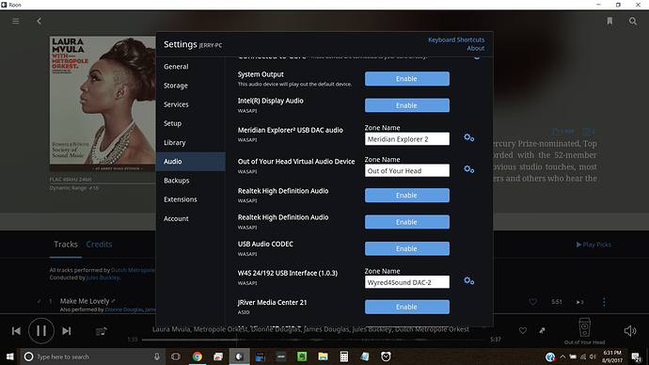
Task: Open Task View on the taskbar
Action: coord(176,357)
